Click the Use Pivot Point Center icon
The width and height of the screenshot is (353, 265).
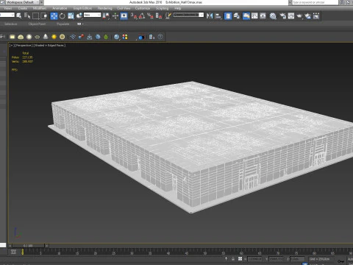[x=106, y=16]
